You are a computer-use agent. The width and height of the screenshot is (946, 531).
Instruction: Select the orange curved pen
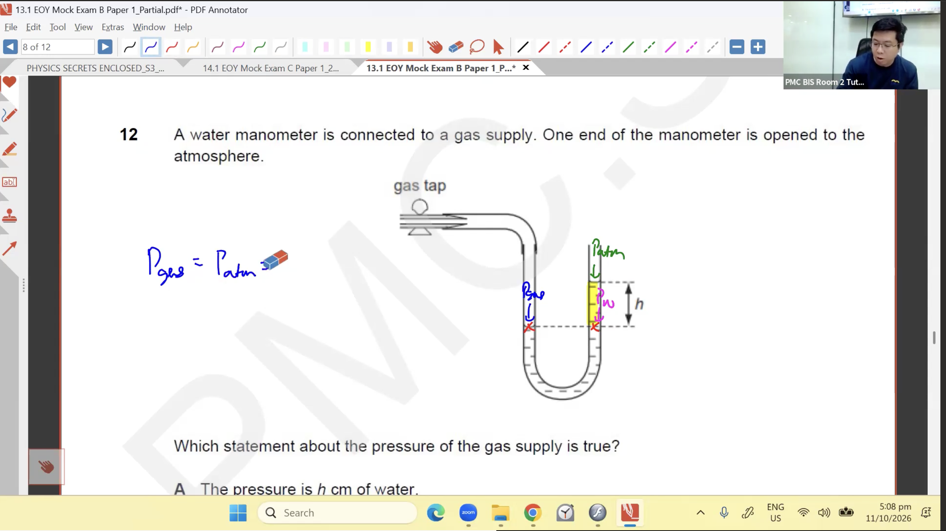pyautogui.click(x=193, y=47)
